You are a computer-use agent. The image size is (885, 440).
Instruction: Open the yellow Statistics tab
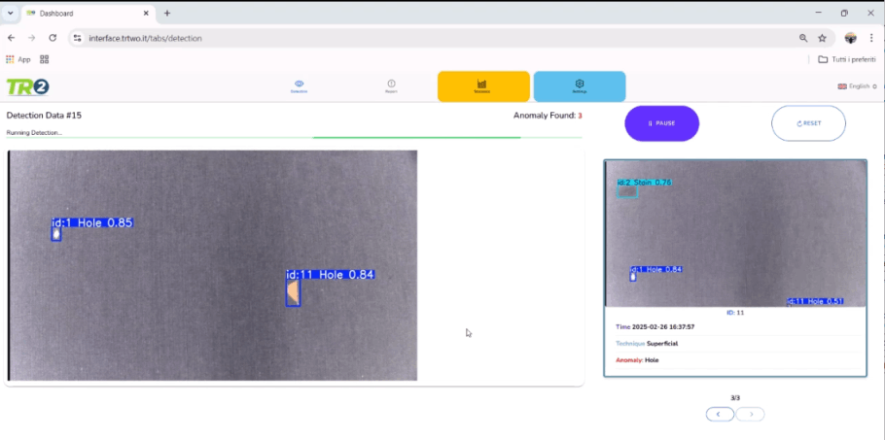tap(482, 86)
